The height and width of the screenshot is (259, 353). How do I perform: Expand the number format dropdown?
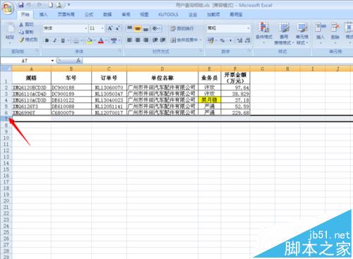(249, 28)
